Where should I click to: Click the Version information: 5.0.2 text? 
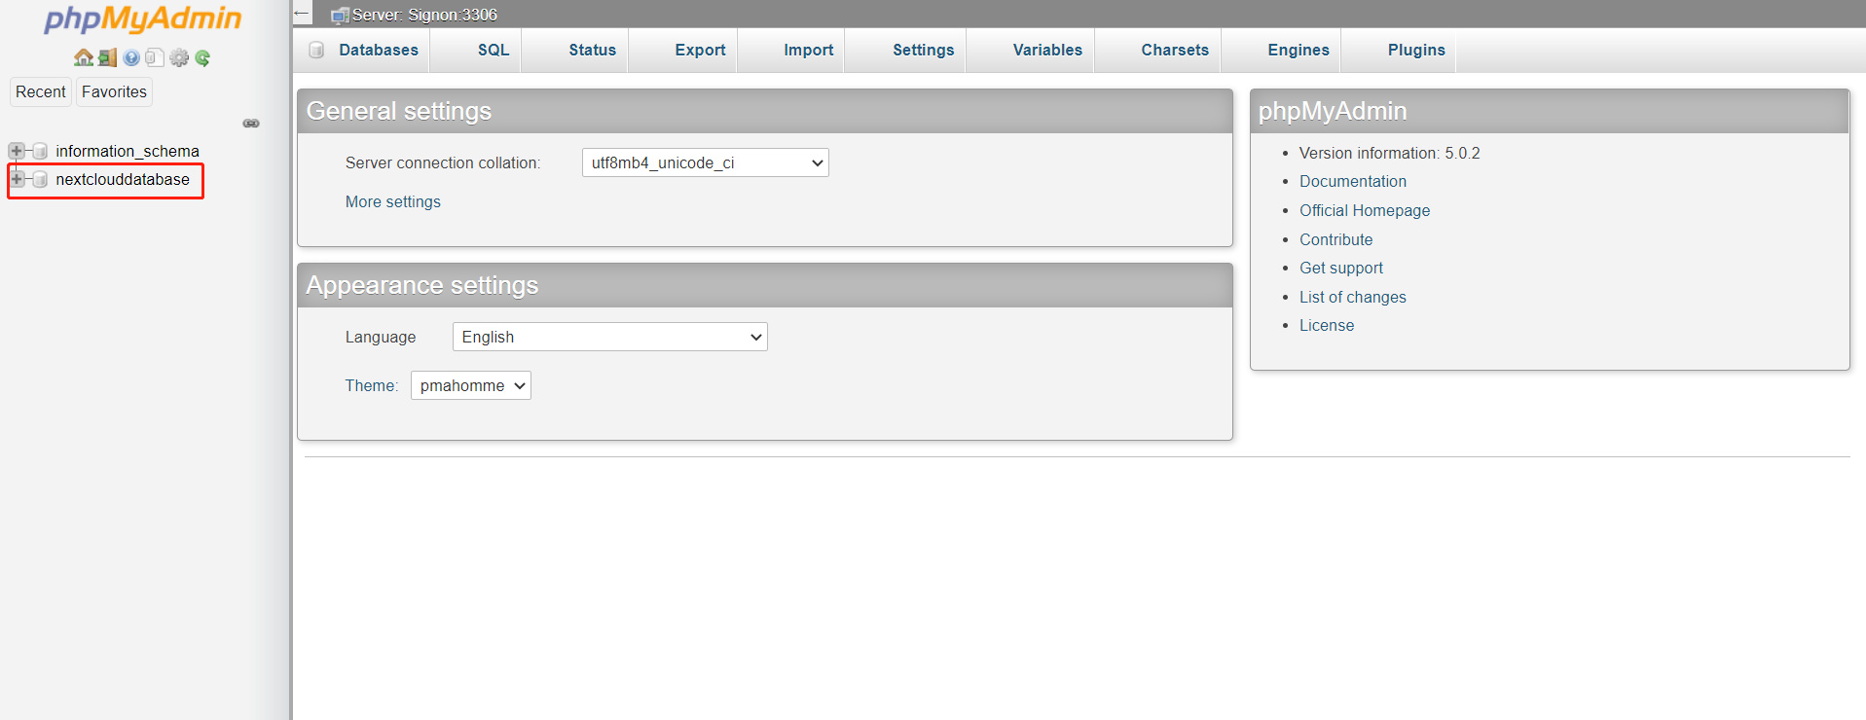point(1389,153)
